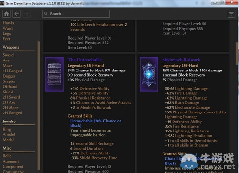
Task: Open The Untouchable shield thumbnail
Action: [54, 74]
